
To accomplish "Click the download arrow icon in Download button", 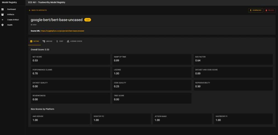I will pos(251,10).
